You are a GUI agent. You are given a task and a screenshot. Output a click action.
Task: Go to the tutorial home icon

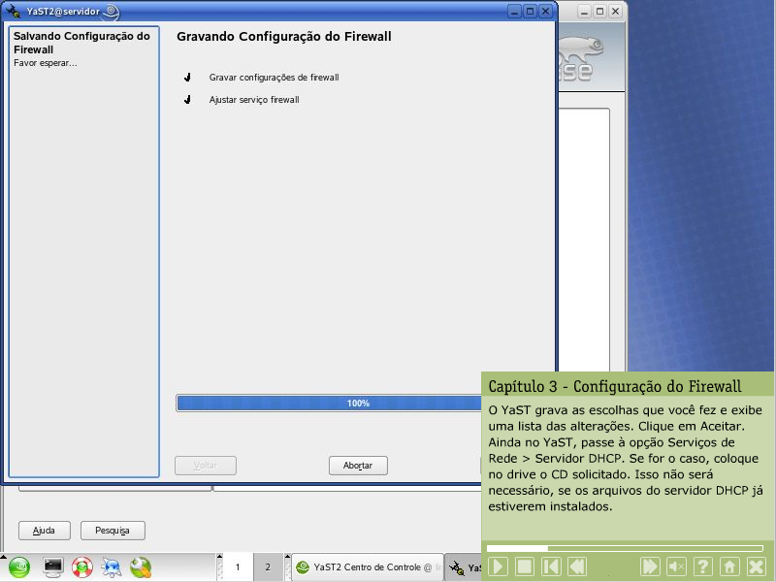pyautogui.click(x=729, y=566)
